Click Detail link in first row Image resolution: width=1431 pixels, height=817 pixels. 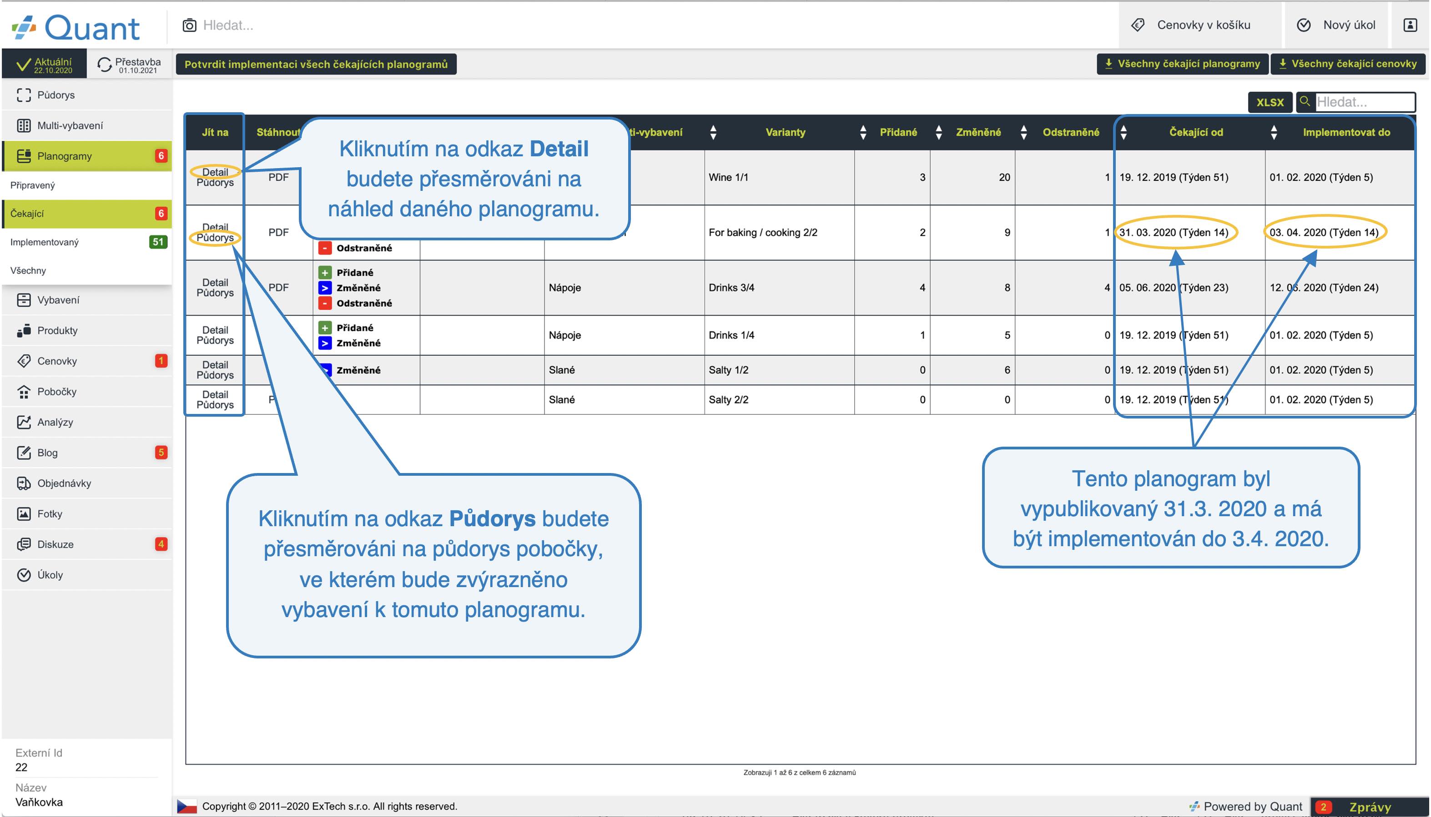pyautogui.click(x=215, y=172)
